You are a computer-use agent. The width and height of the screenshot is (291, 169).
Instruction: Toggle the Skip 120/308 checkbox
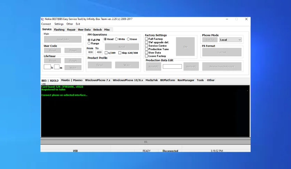[x=120, y=53]
